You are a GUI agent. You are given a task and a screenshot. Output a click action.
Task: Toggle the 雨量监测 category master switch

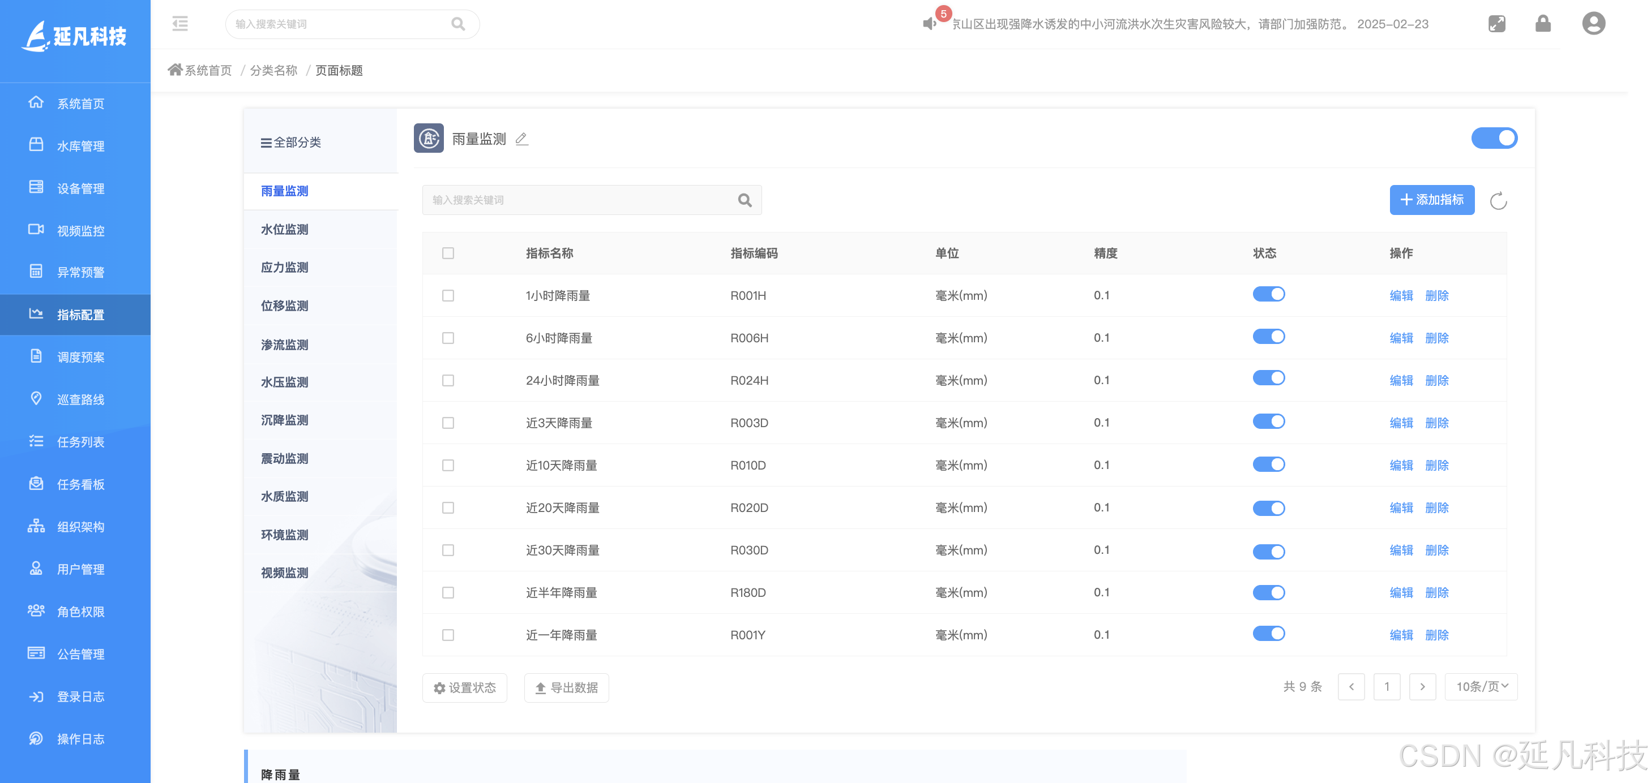point(1494,138)
